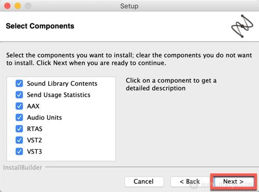Cancel the setup installer
This screenshot has height=192, width=259.
tap(144, 182)
